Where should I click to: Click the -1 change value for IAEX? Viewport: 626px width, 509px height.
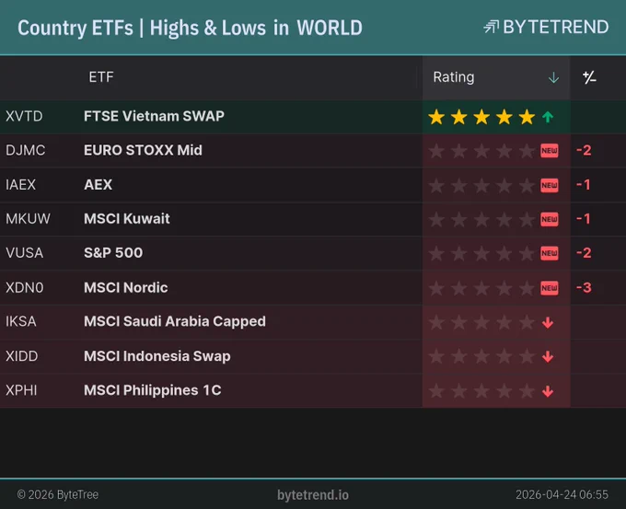pyautogui.click(x=584, y=185)
